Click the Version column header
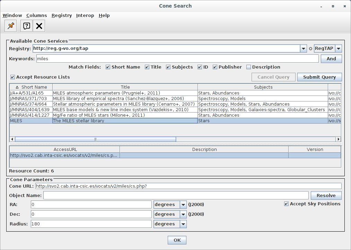The image size is (351, 250). point(315,149)
